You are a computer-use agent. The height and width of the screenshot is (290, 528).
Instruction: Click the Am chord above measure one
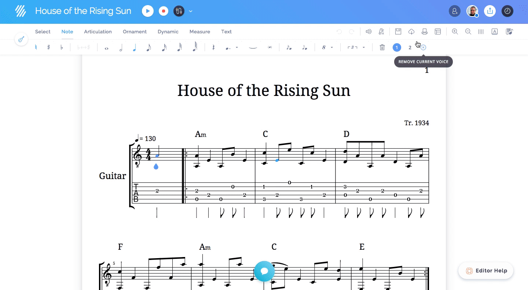tap(201, 134)
